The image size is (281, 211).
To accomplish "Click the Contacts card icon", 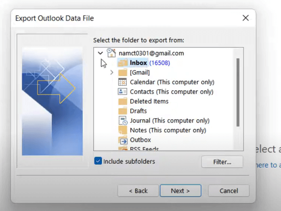I will point(123,92).
